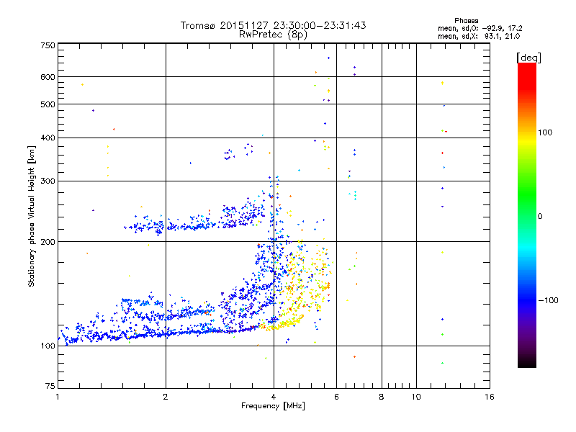576x432 pixels.
Task: Click the 'Stationary phase Virtual Height [km]' axis title
Action: [x=32, y=216]
